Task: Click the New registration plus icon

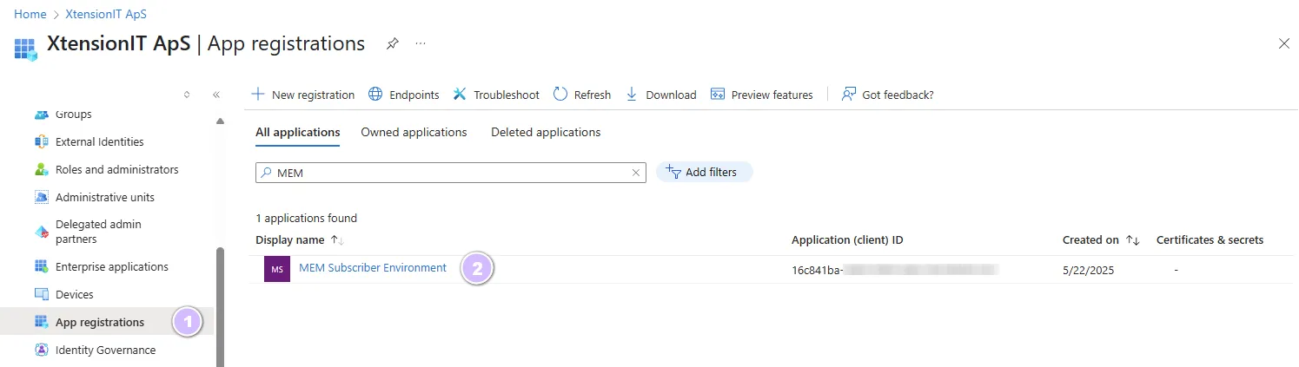Action: 258,95
